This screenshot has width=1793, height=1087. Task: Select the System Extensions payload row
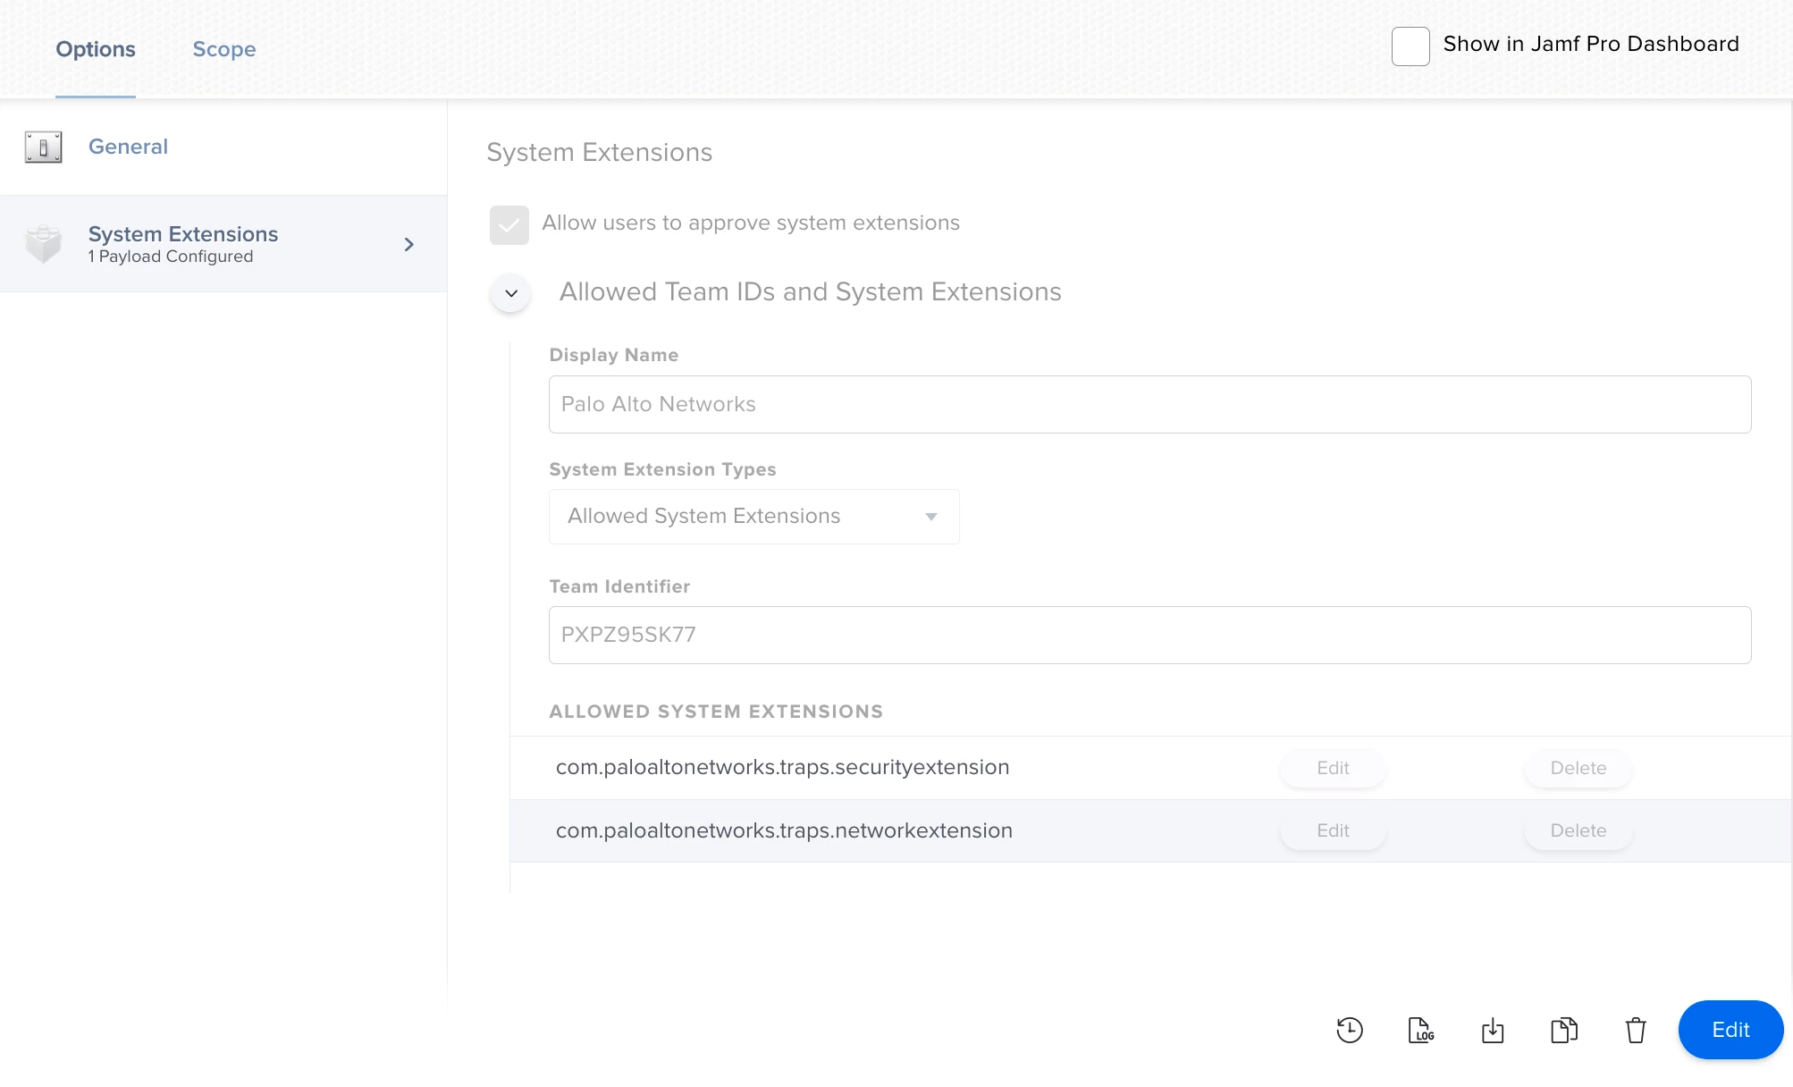pos(223,244)
